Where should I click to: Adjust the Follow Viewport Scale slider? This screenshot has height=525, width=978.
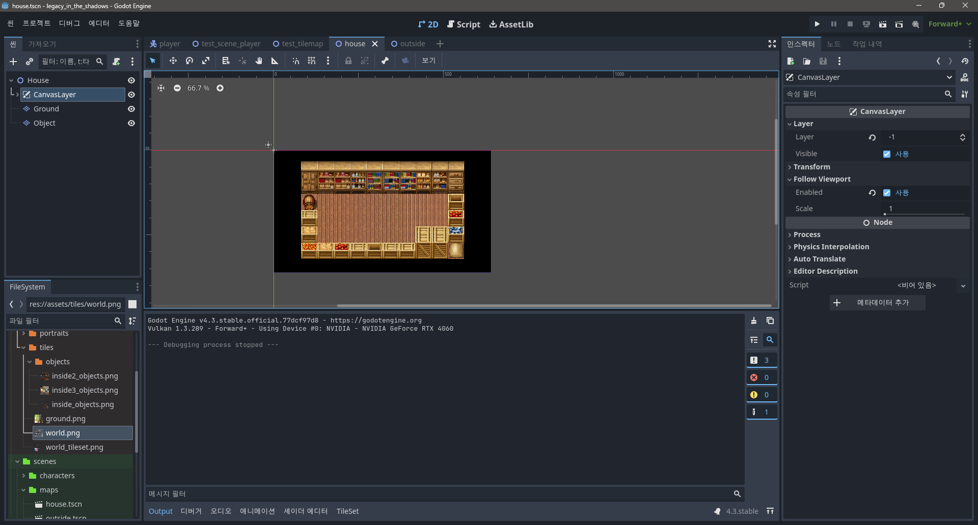tap(925, 214)
